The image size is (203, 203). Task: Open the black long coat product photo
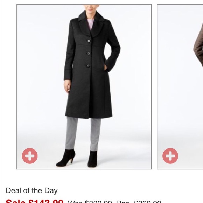coord(84,87)
